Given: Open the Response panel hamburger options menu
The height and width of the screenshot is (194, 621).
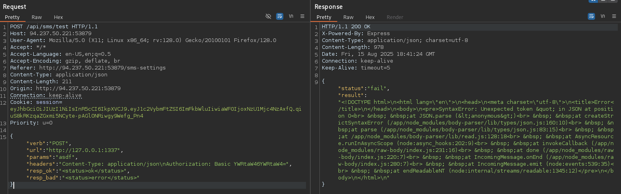Looking at the screenshot, I should [614, 17].
